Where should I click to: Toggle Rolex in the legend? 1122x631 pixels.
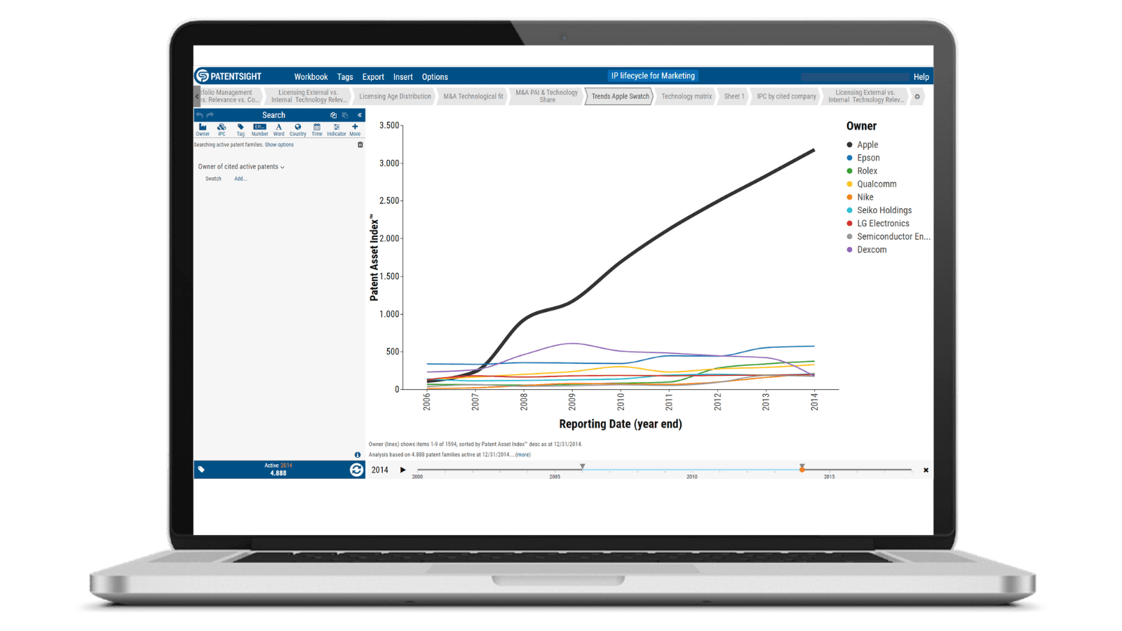(862, 171)
